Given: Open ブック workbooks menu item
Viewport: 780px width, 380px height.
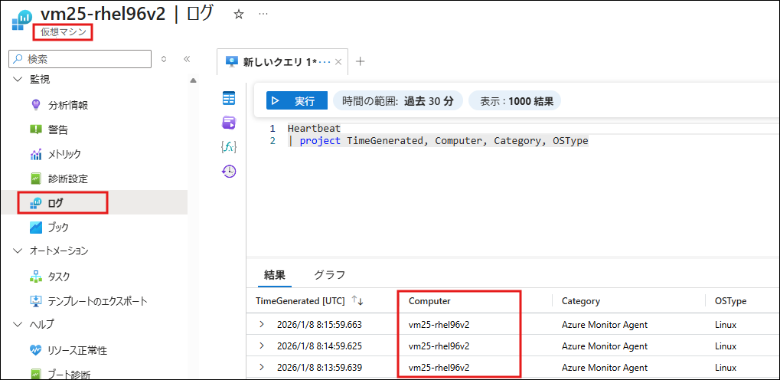Looking at the screenshot, I should (58, 228).
